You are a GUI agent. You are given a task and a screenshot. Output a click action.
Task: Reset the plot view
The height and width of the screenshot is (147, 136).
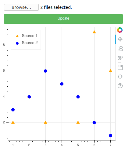(x=120, y=77)
